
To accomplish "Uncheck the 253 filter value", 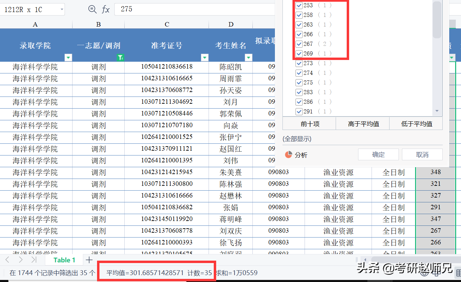I will click(x=299, y=5).
